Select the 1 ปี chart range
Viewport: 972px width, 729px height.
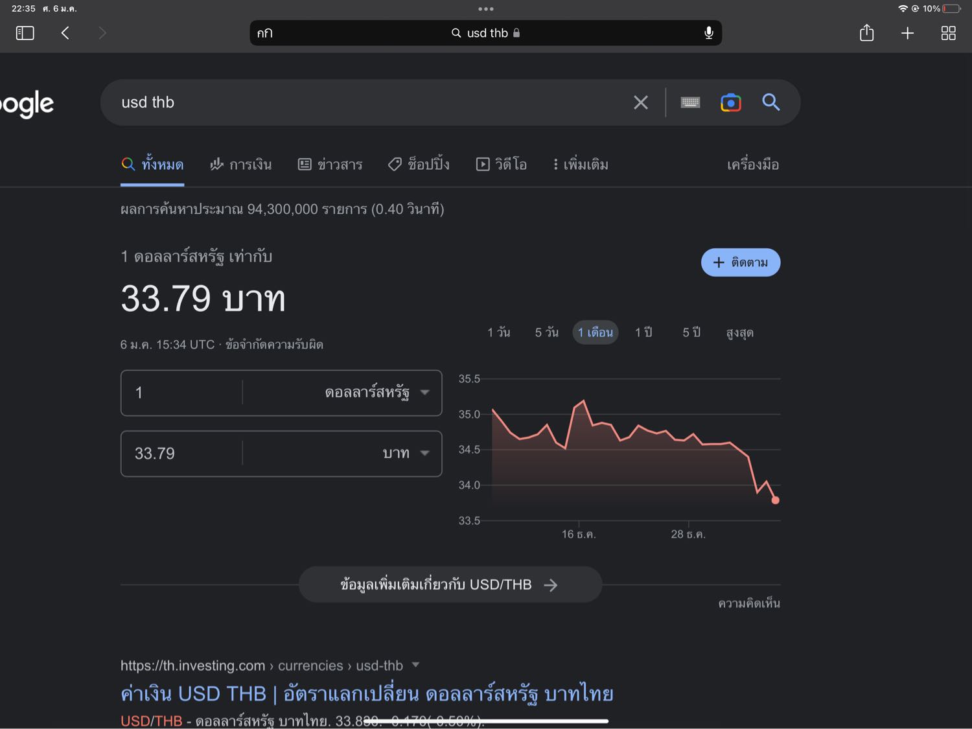pyautogui.click(x=643, y=332)
